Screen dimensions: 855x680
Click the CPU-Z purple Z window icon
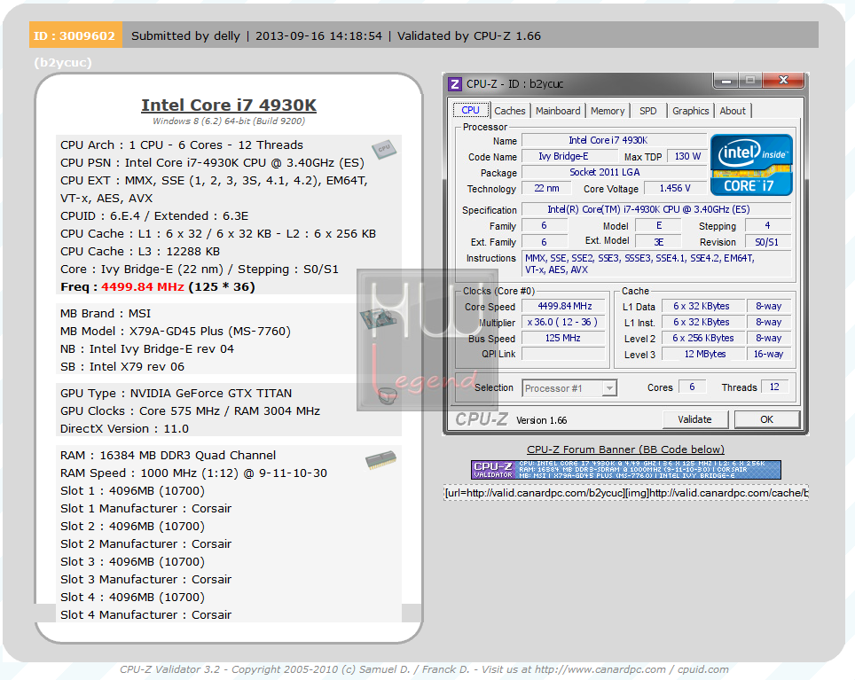[x=454, y=84]
